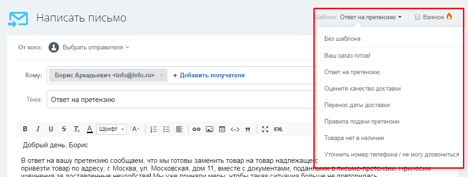Remove recipient Борис Аркадьевич

tap(162, 75)
